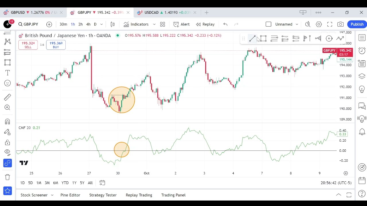367x206 pixels.
Task: Create an Alert
Action: (x=181, y=24)
